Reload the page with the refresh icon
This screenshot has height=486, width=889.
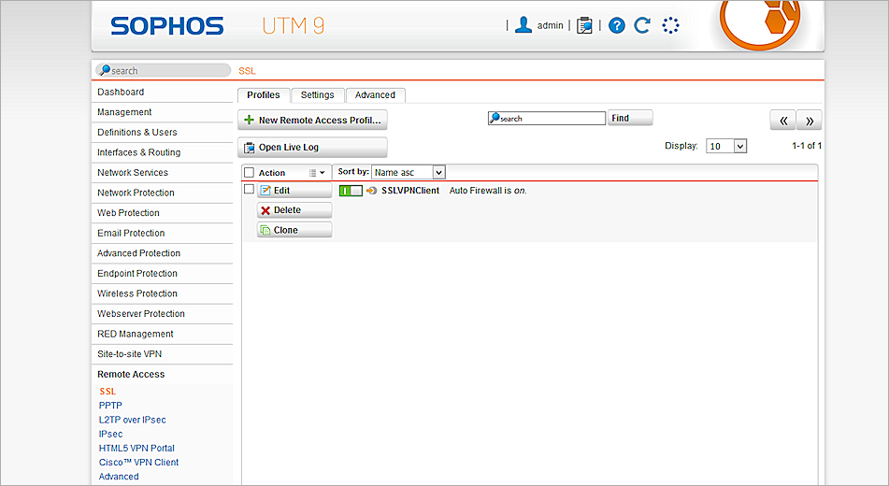642,25
